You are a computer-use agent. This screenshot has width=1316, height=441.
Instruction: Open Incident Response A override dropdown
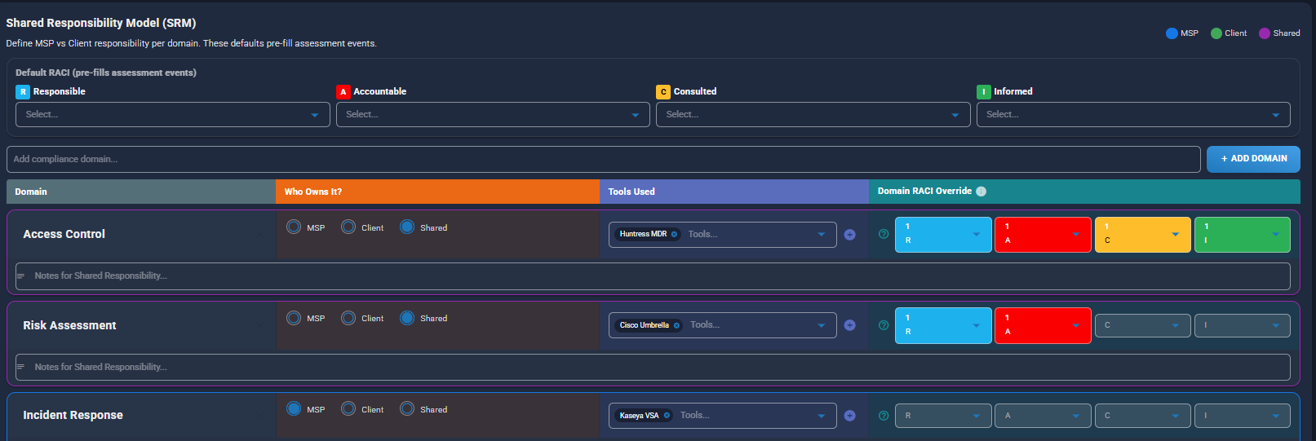[1043, 416]
